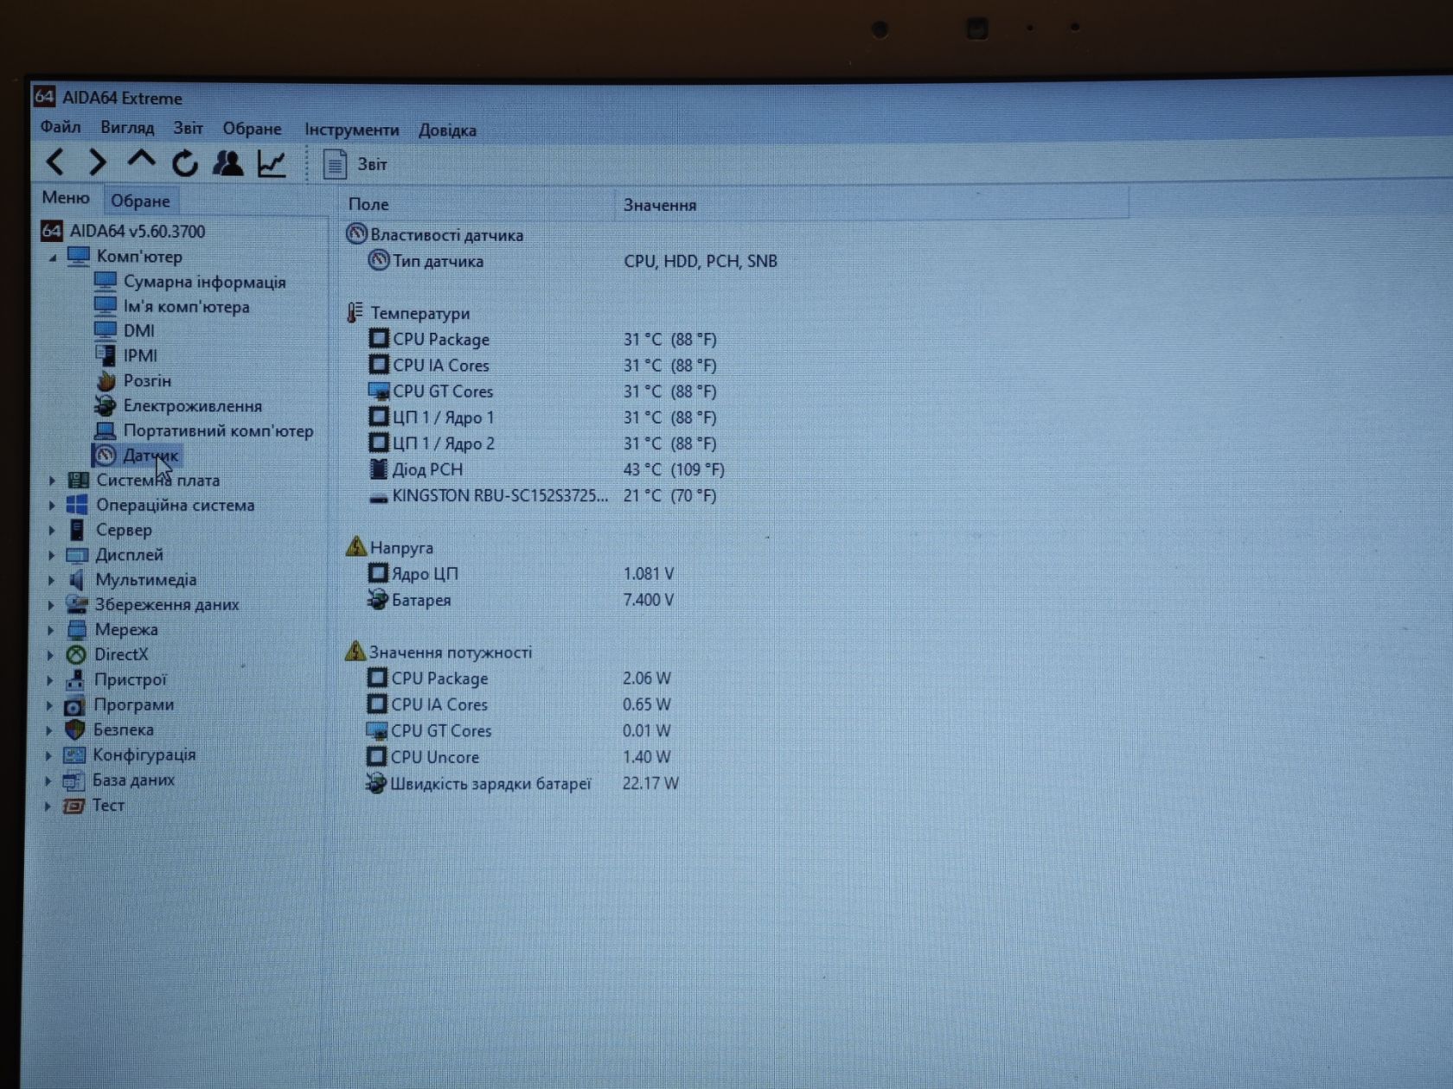Click the Forward navigation arrow

(97, 162)
